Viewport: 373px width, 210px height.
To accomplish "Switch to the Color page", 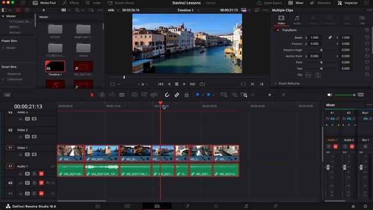I will click(x=216, y=206).
